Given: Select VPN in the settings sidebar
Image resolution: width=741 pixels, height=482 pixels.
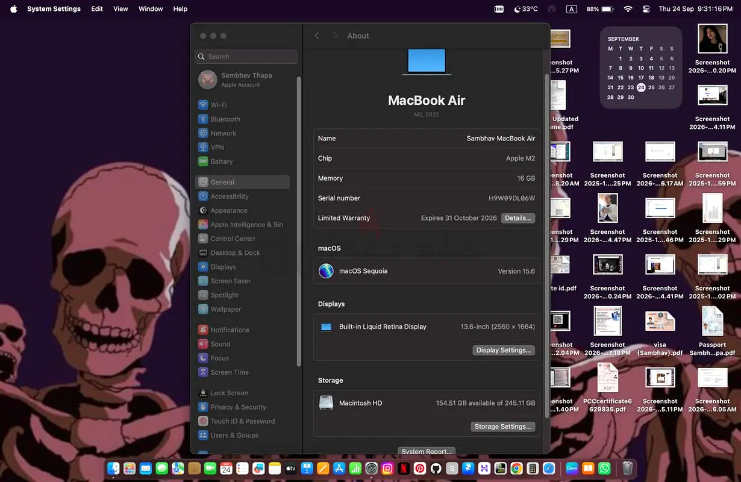Looking at the screenshot, I should click(x=242, y=147).
